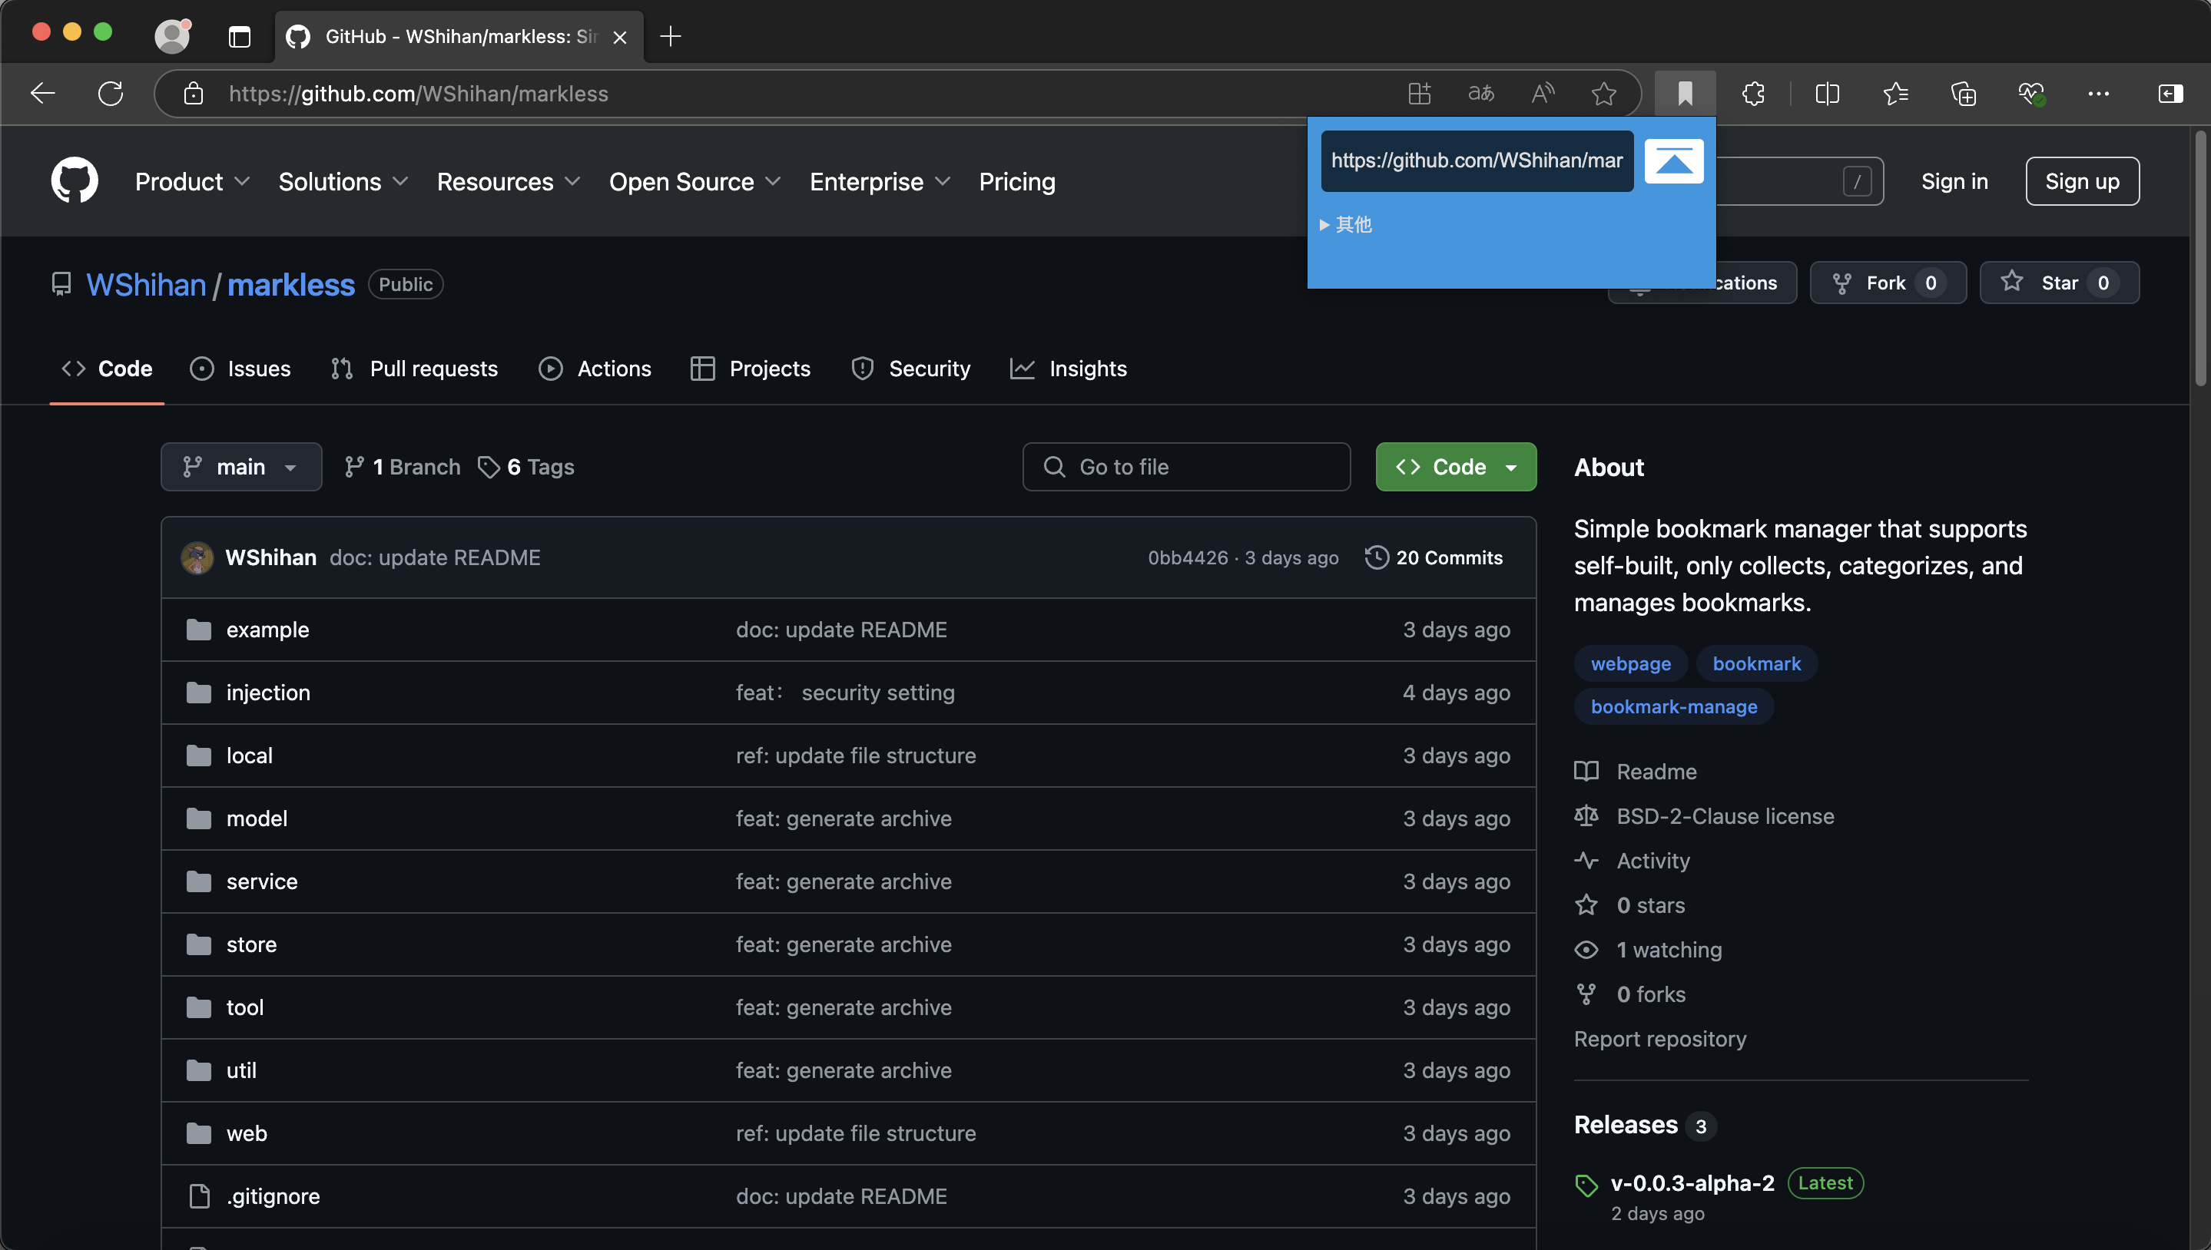
Task: Open browser essentials heart icon
Action: [x=2031, y=93]
